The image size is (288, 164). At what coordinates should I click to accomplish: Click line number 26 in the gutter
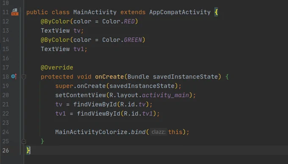click(6, 150)
